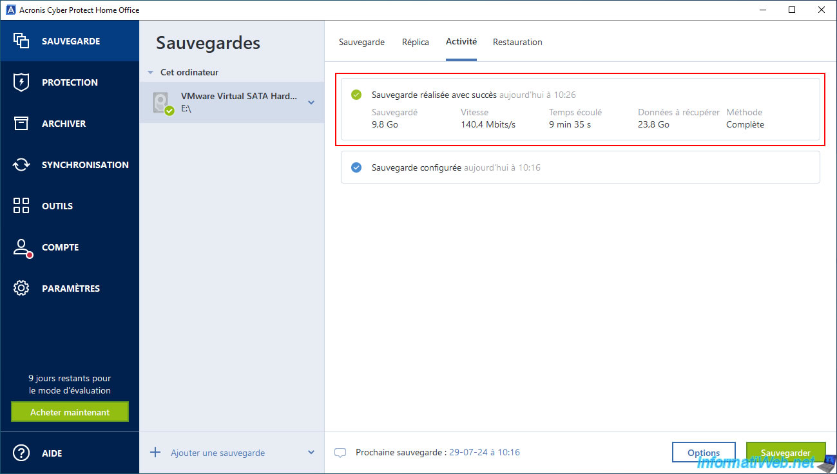Click the 9 min 35 s elapsed time
Viewport: 837px width, 474px height.
tap(570, 124)
